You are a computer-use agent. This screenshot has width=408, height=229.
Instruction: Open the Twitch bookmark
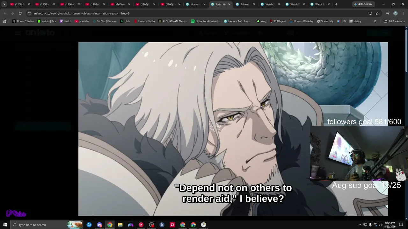[x=65, y=21]
